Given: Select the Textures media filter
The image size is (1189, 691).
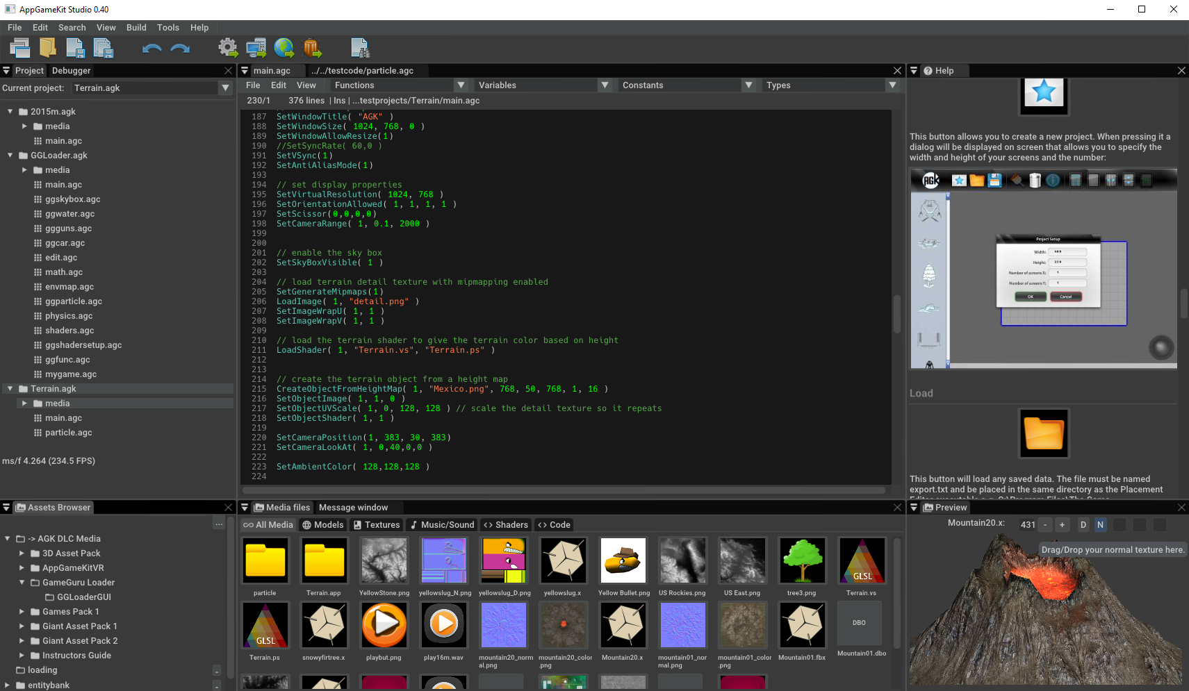Looking at the screenshot, I should (x=377, y=525).
